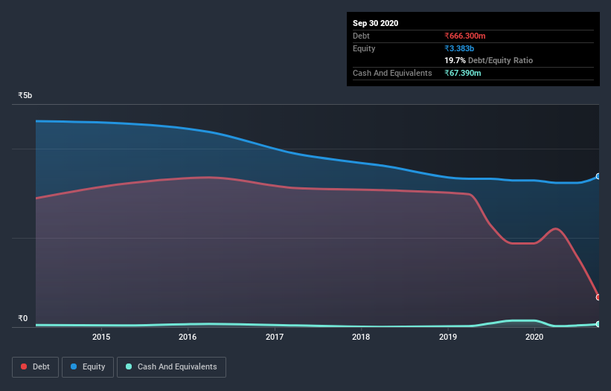Toggle Cash And Equivalents legend button
Viewport: 611px width, 391px height.
tap(171, 367)
